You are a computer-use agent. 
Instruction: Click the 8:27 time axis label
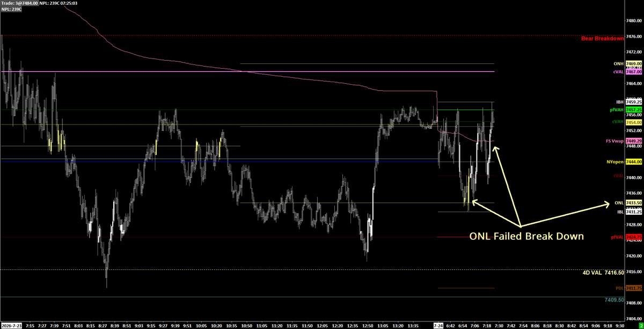tap(102, 325)
